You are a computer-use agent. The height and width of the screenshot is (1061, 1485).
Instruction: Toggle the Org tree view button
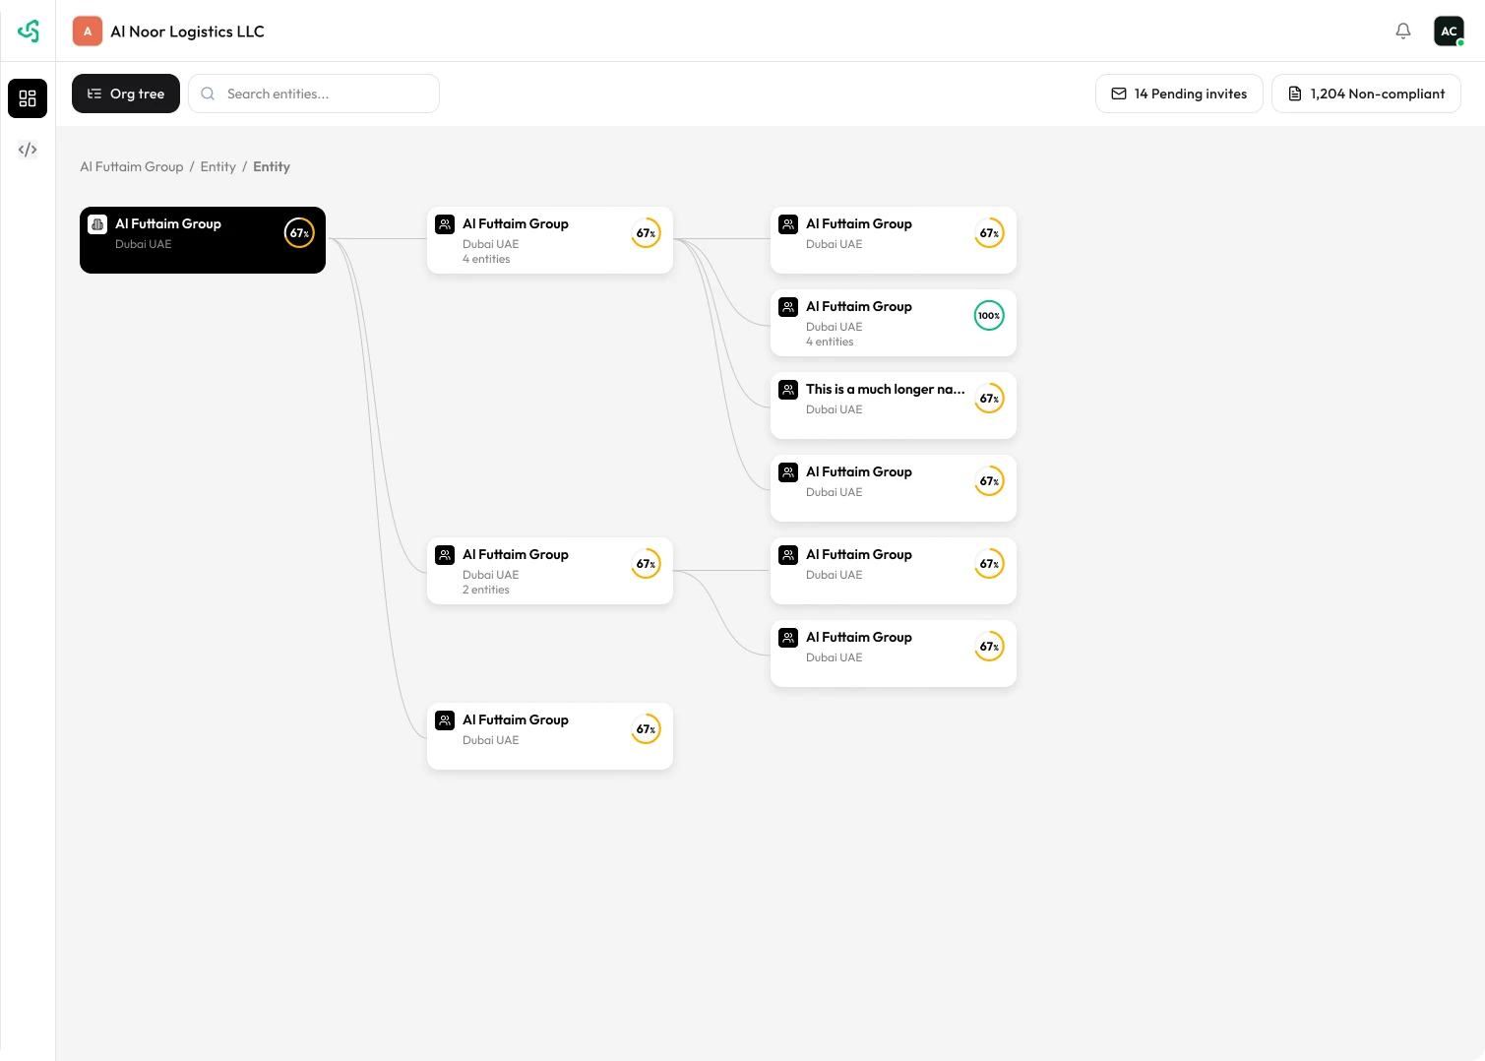pyautogui.click(x=126, y=94)
